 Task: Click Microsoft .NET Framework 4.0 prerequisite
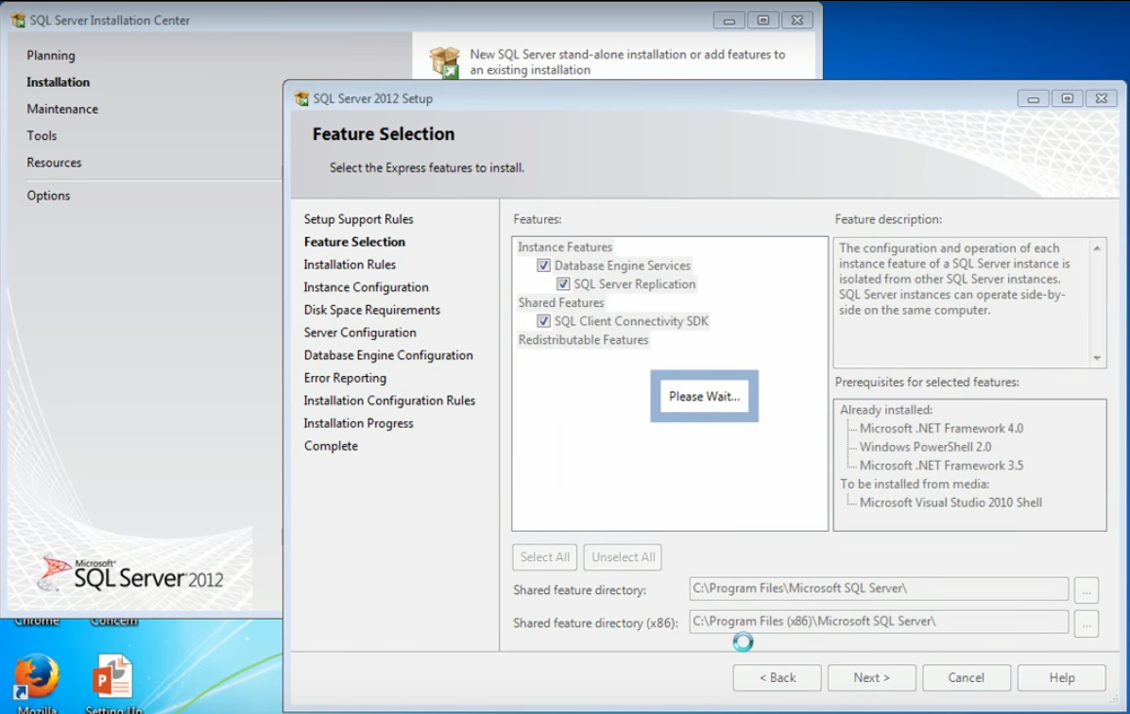(941, 429)
